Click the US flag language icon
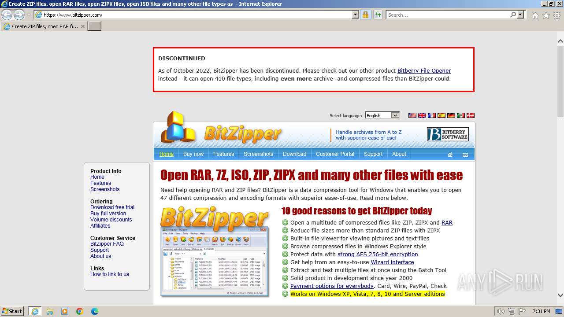The image size is (564, 317). point(412,115)
